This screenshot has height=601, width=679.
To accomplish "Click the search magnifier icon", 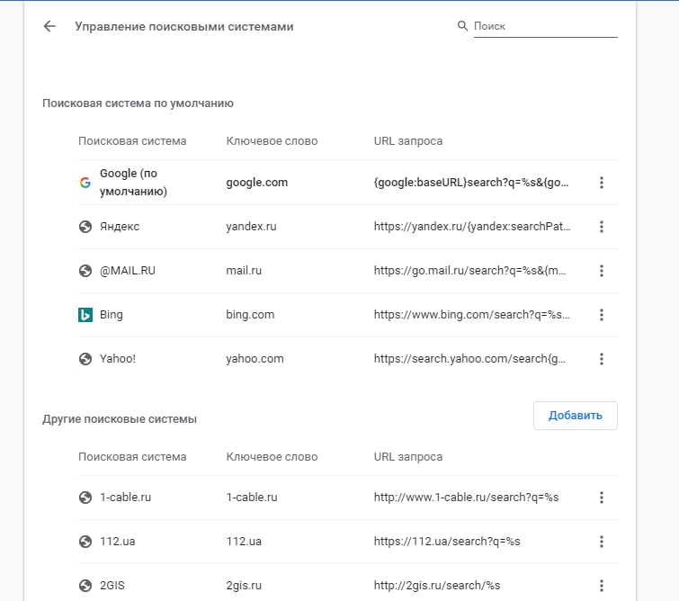I will click(x=463, y=27).
